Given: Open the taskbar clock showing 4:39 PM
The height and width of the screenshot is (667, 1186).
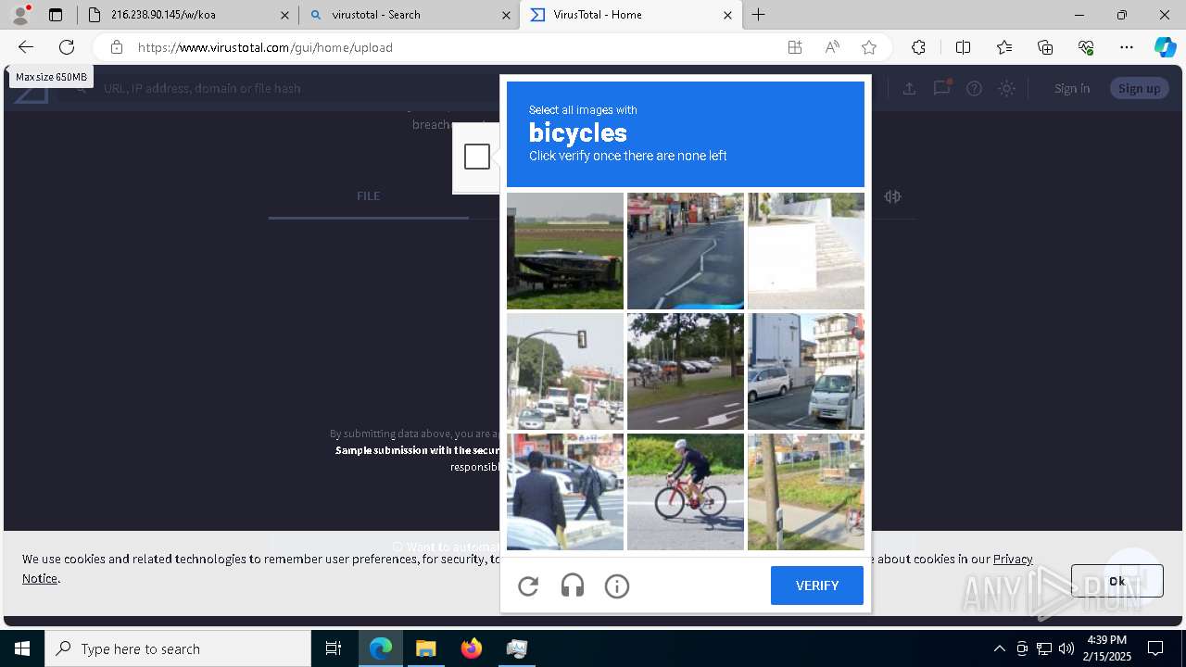Looking at the screenshot, I should tap(1106, 648).
